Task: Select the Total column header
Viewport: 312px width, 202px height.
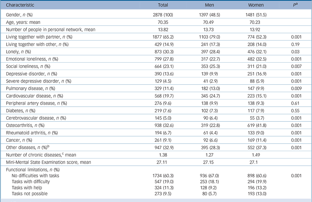Action: pyautogui.click(x=163, y=5)
